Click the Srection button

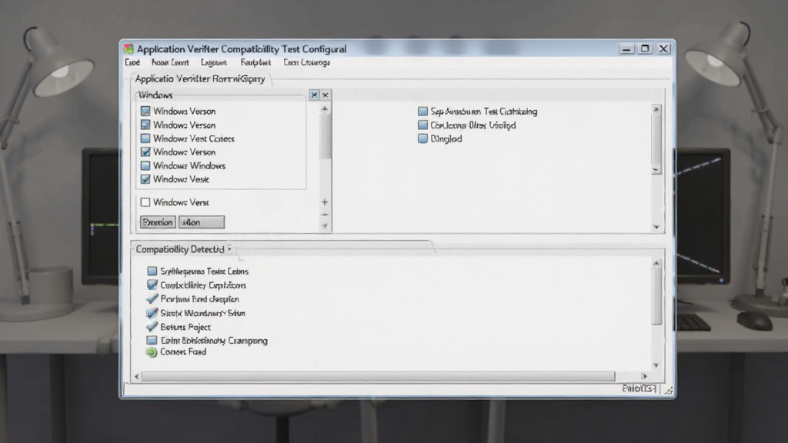[x=157, y=222]
